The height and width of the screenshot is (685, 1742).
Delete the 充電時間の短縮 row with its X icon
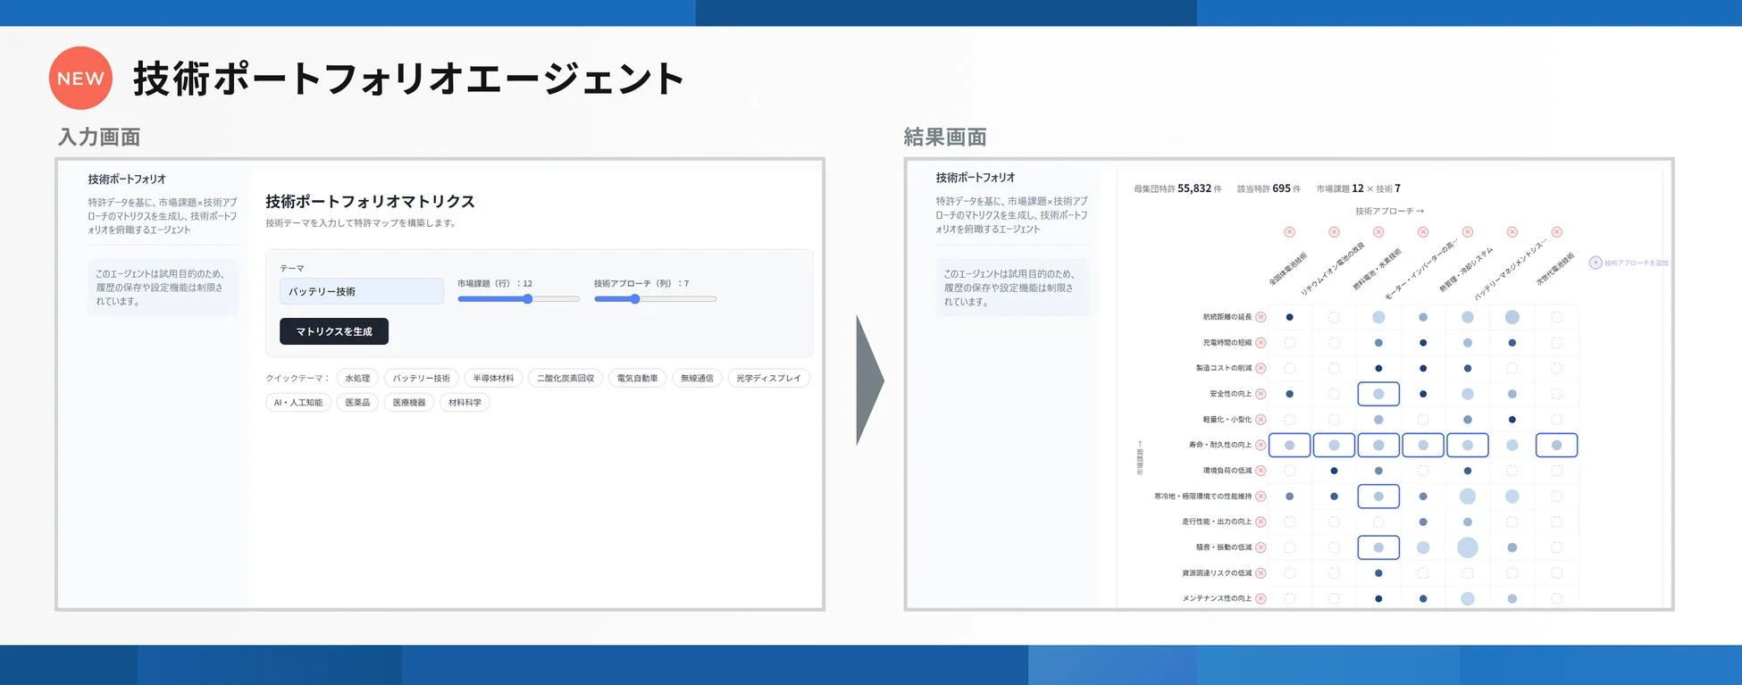[x=1260, y=343]
